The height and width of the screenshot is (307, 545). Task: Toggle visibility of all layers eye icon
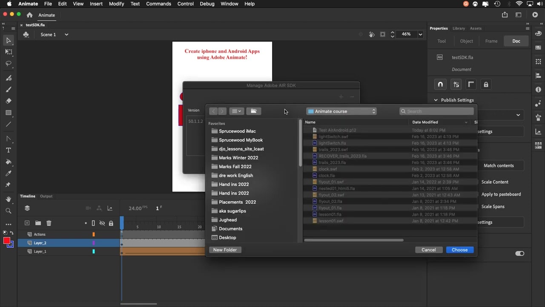[102, 223]
